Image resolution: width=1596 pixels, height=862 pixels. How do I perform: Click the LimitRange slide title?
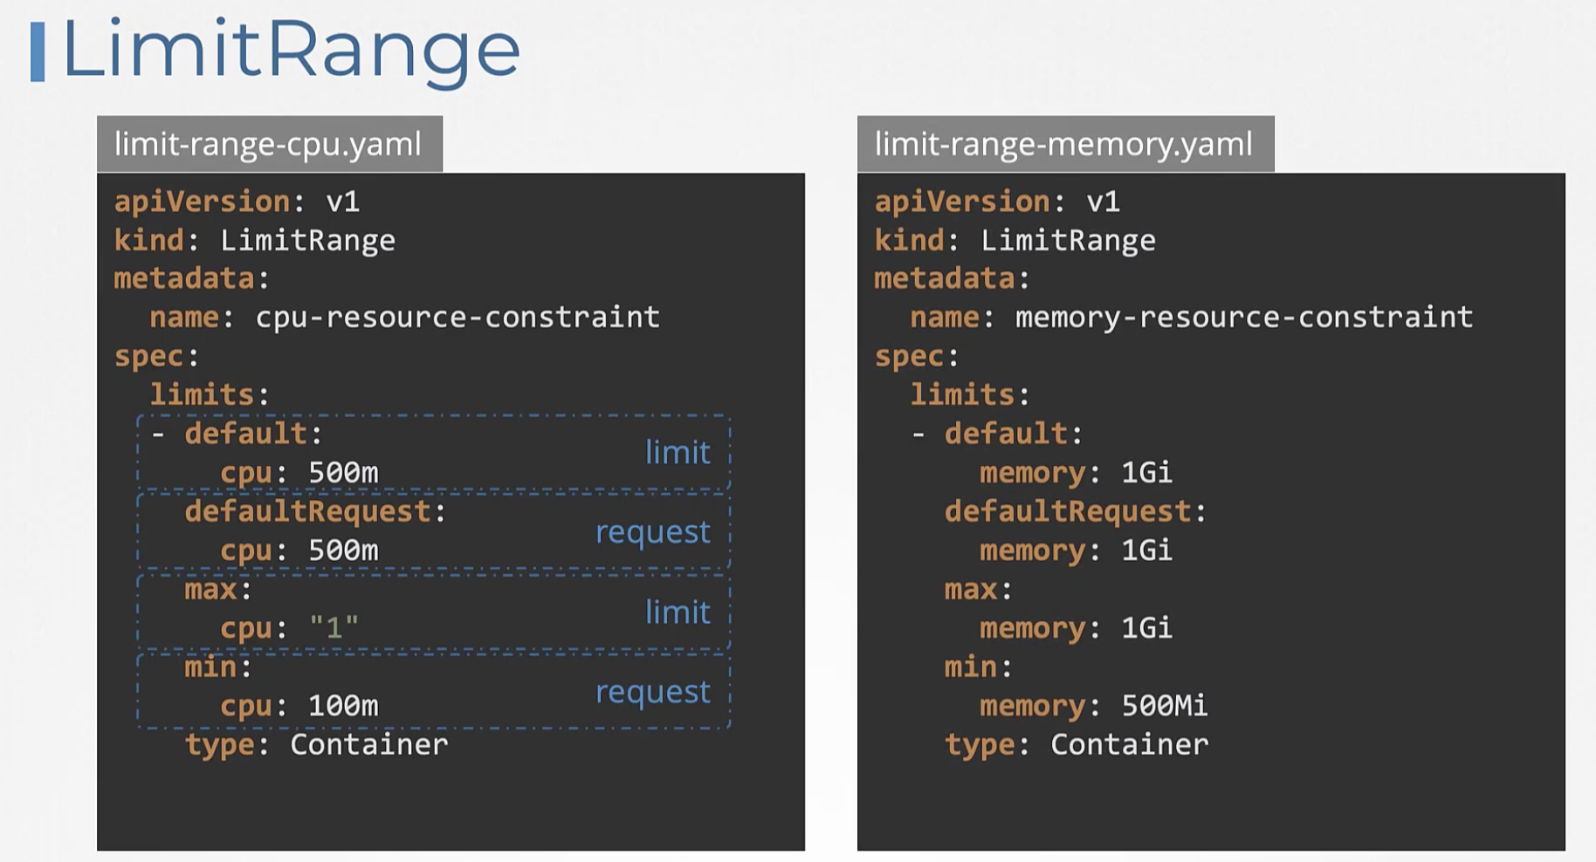(x=291, y=51)
